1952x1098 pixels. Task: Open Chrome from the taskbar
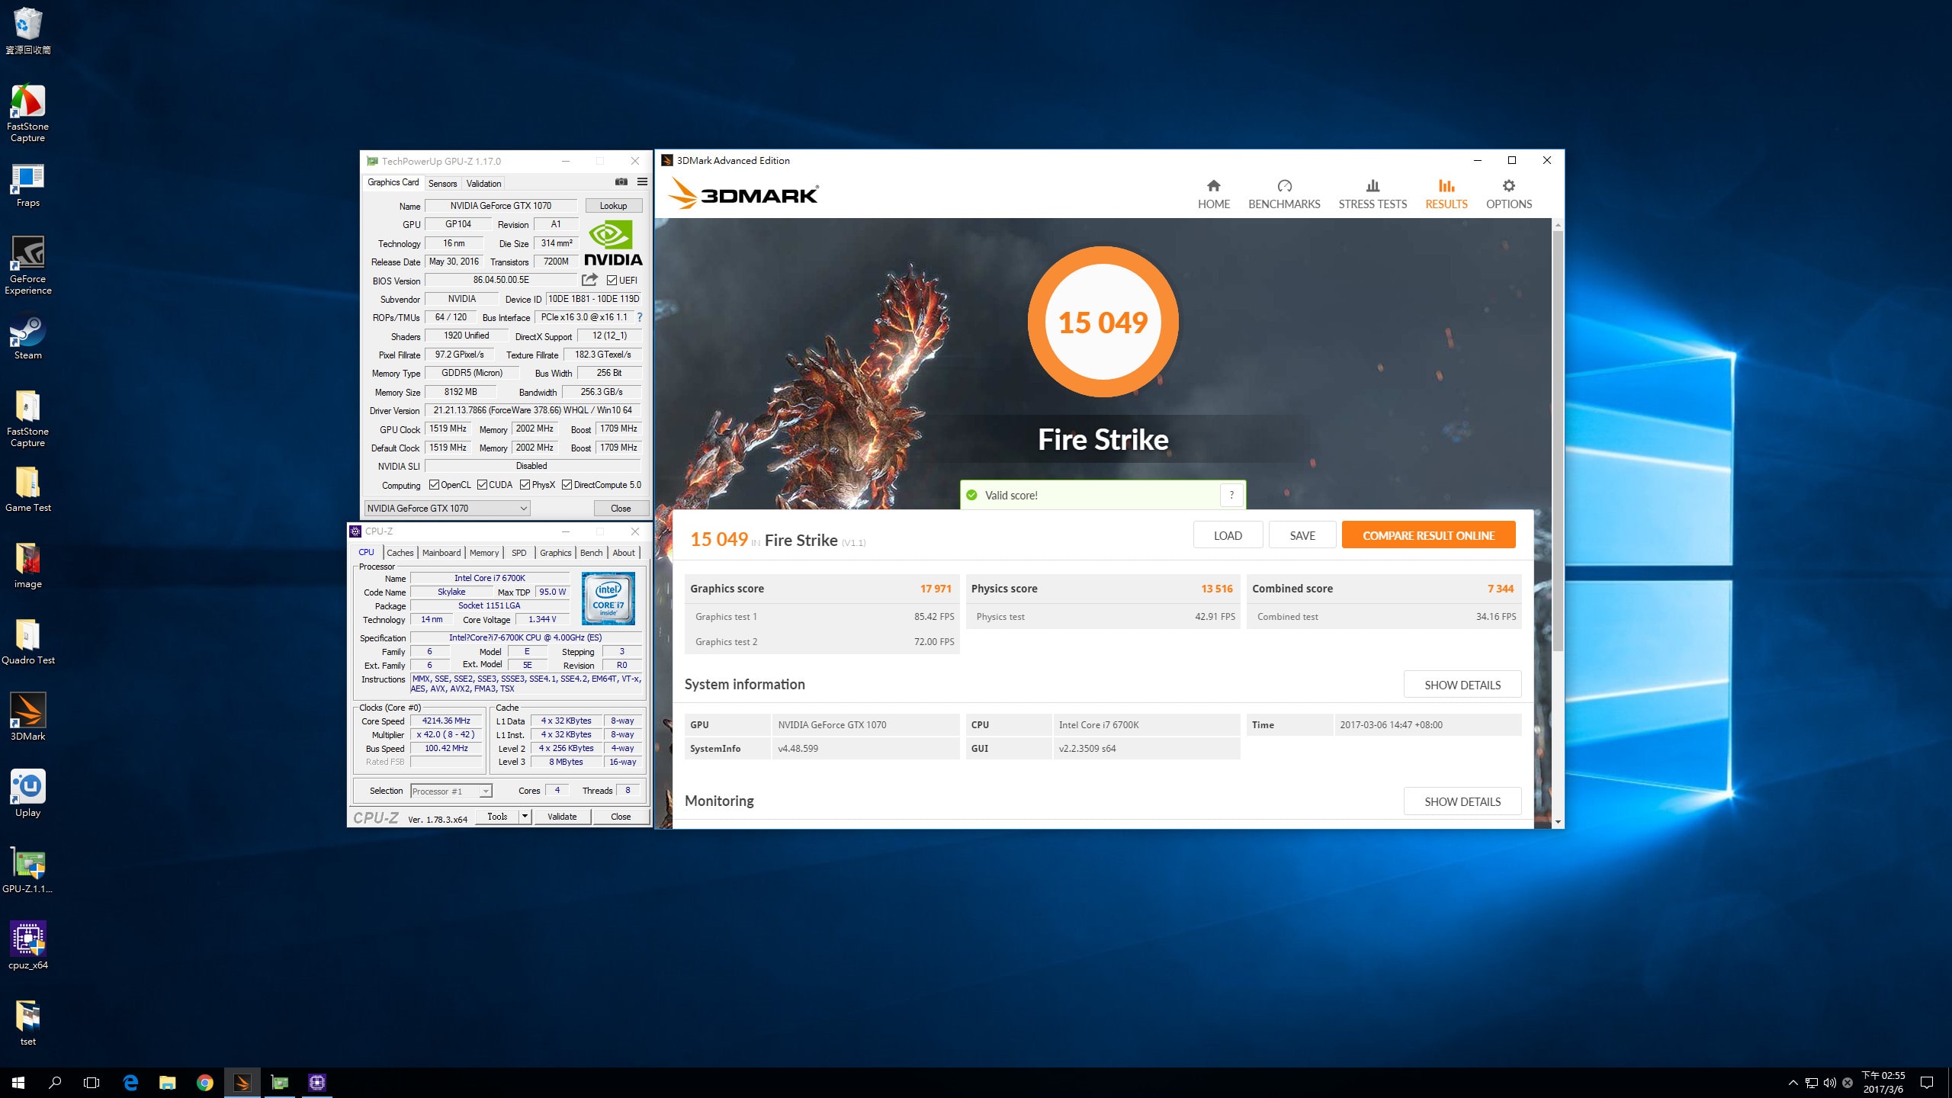pyautogui.click(x=204, y=1083)
